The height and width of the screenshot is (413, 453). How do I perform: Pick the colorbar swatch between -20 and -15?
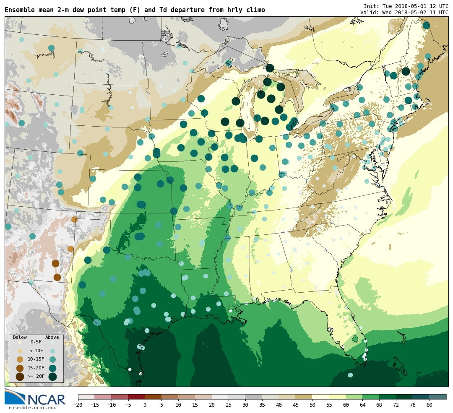tap(86, 397)
